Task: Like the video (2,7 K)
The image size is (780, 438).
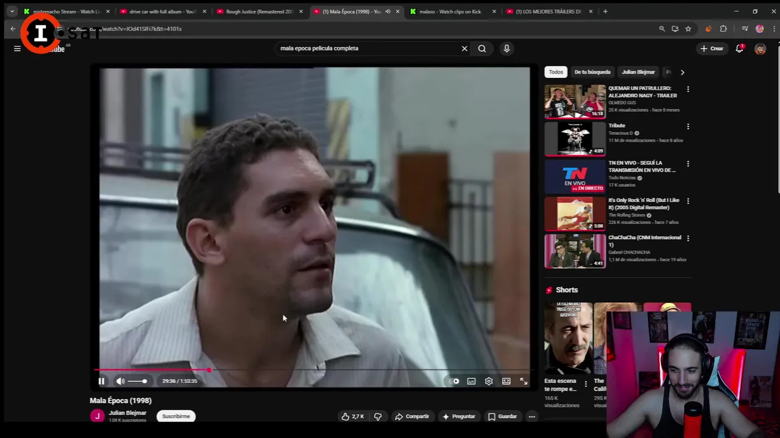Action: 353,417
